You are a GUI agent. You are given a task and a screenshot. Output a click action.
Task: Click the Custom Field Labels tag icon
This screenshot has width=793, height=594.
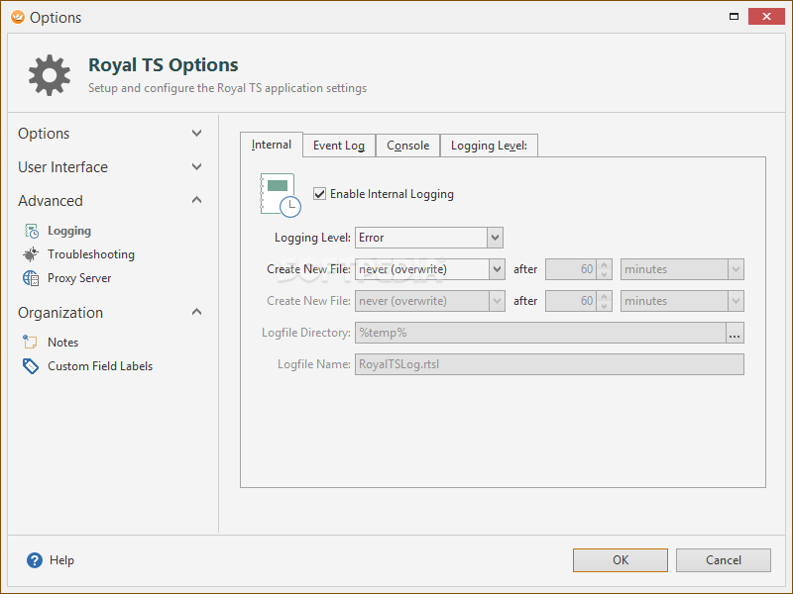pos(31,366)
